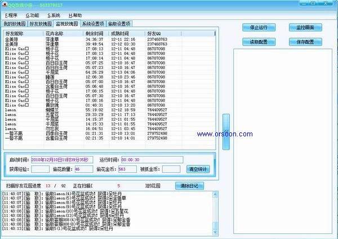Select the lemon 五星花 row

pyautogui.click(x=109, y=114)
